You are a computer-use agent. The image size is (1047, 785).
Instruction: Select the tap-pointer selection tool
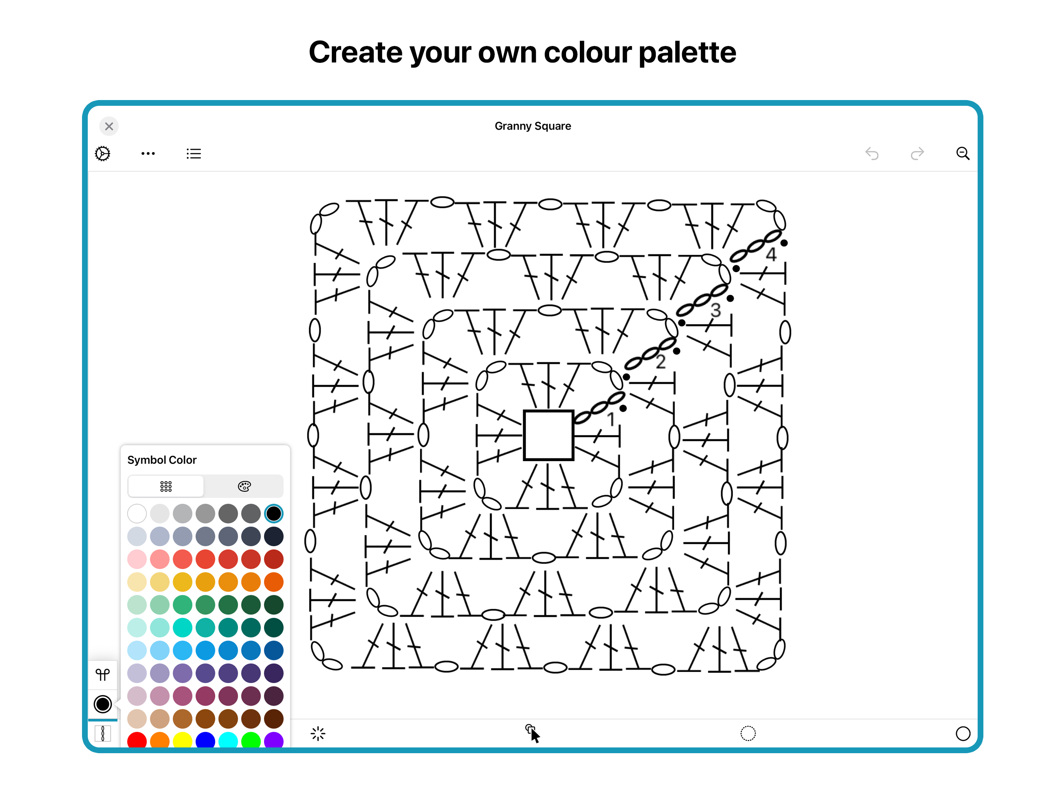tap(532, 733)
